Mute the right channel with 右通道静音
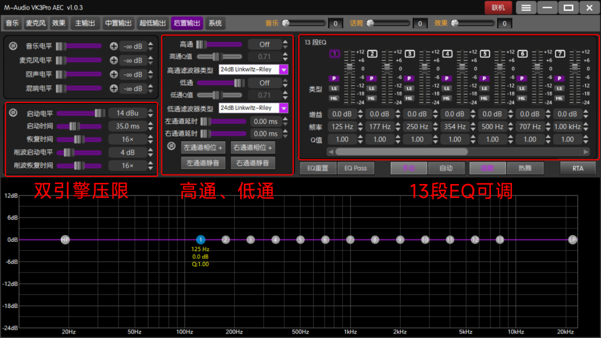Image resolution: width=601 pixels, height=338 pixels. click(x=253, y=163)
